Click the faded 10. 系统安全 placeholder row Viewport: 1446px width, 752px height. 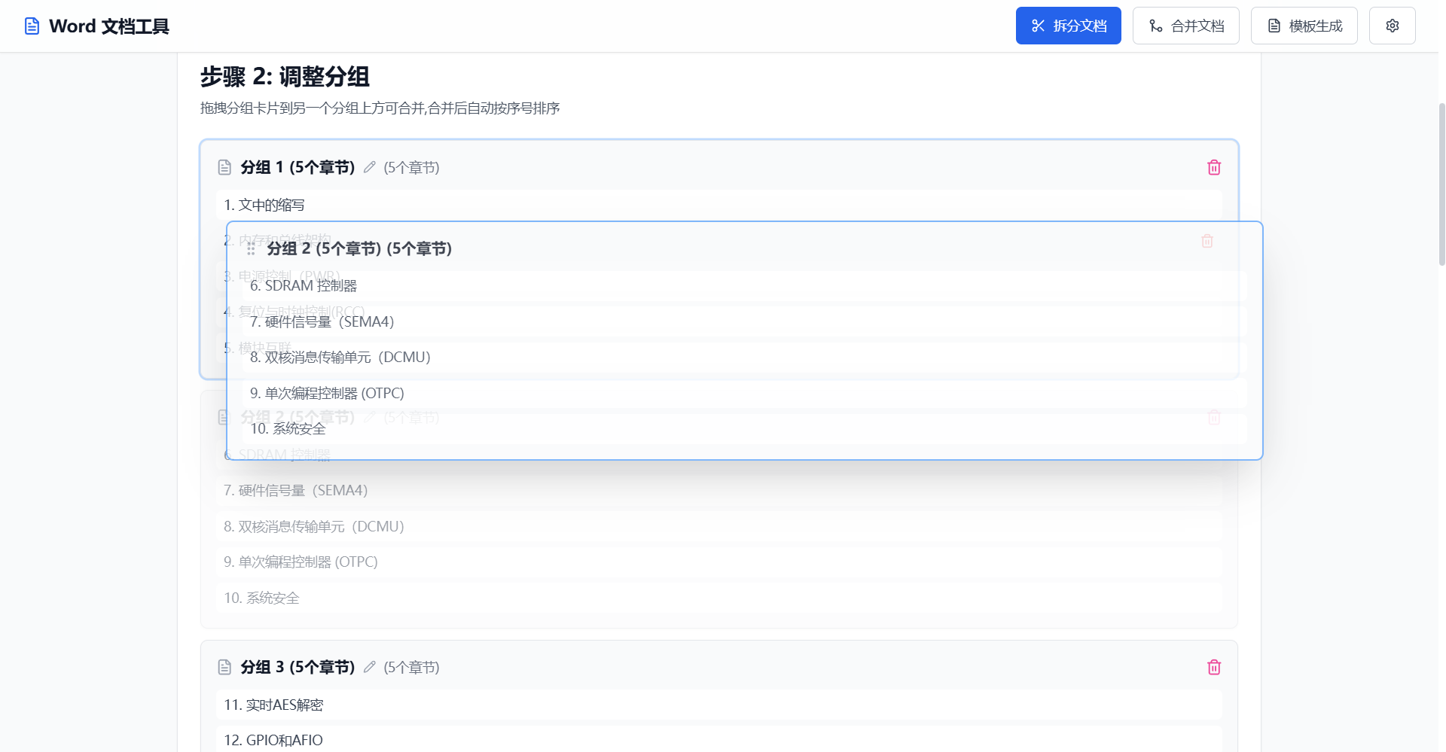click(718, 598)
